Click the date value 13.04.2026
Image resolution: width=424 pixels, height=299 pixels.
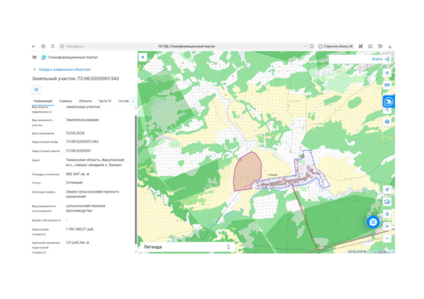pyautogui.click(x=75, y=133)
